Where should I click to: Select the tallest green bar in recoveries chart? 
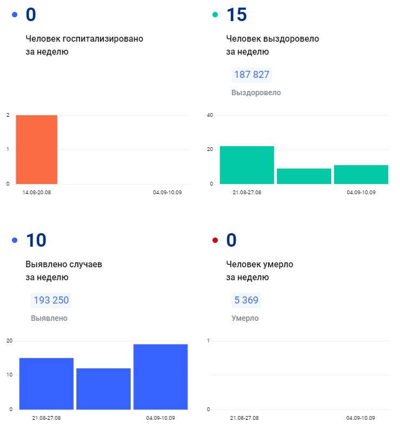pyautogui.click(x=247, y=165)
